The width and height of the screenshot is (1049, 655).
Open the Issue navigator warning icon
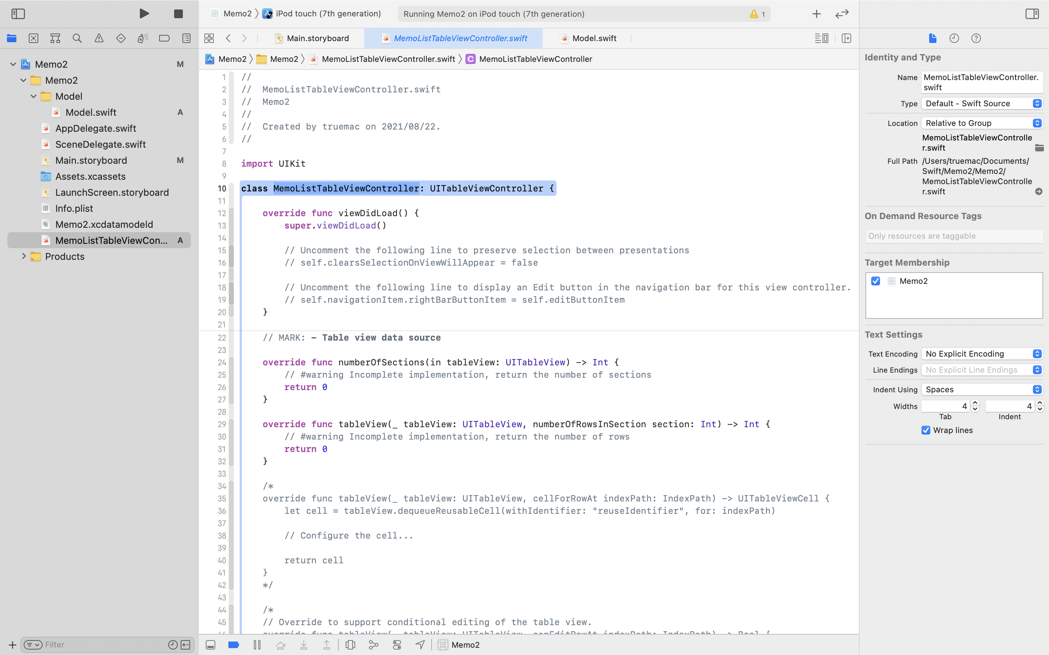point(99,38)
